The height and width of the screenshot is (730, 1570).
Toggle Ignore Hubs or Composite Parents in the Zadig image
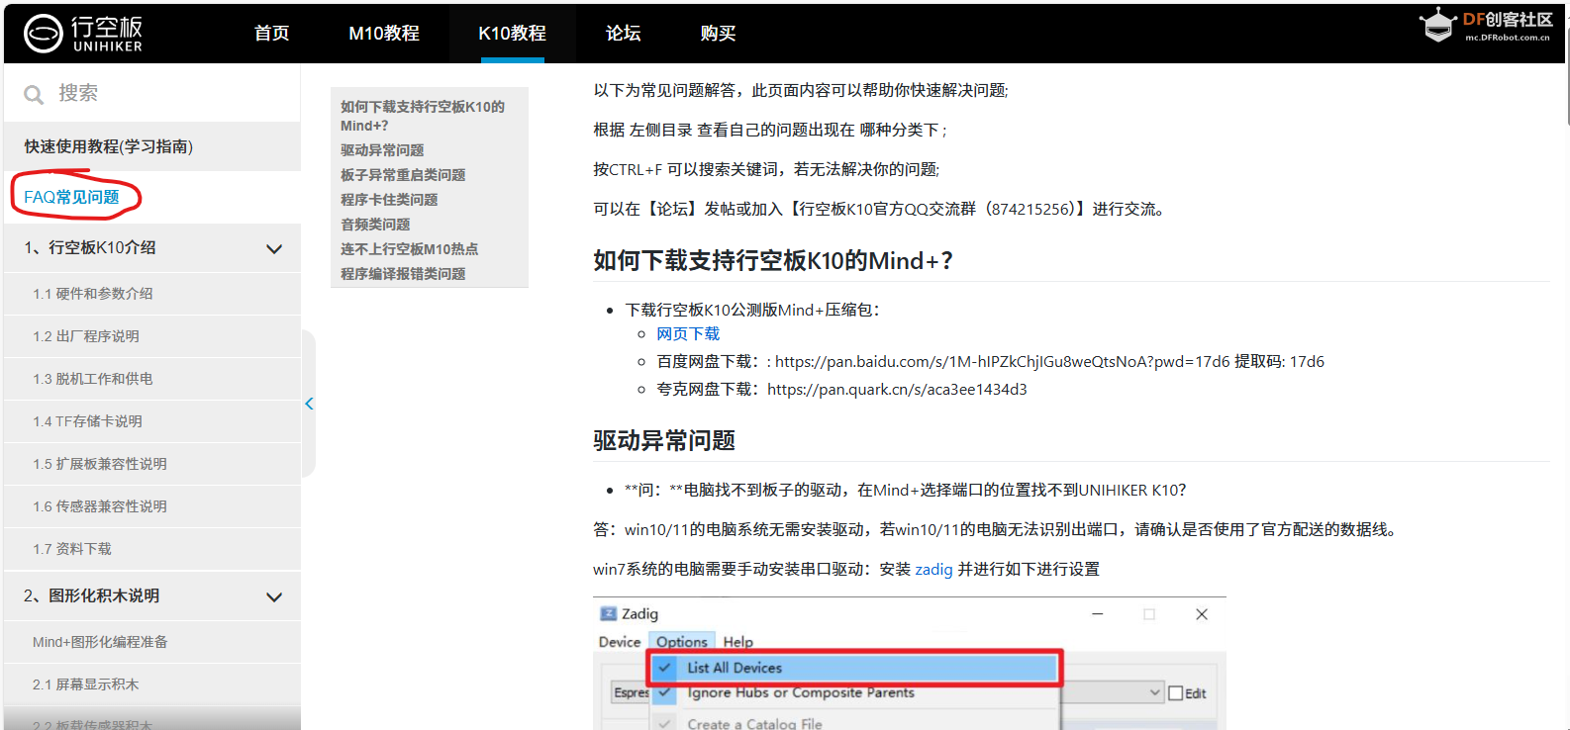click(800, 692)
